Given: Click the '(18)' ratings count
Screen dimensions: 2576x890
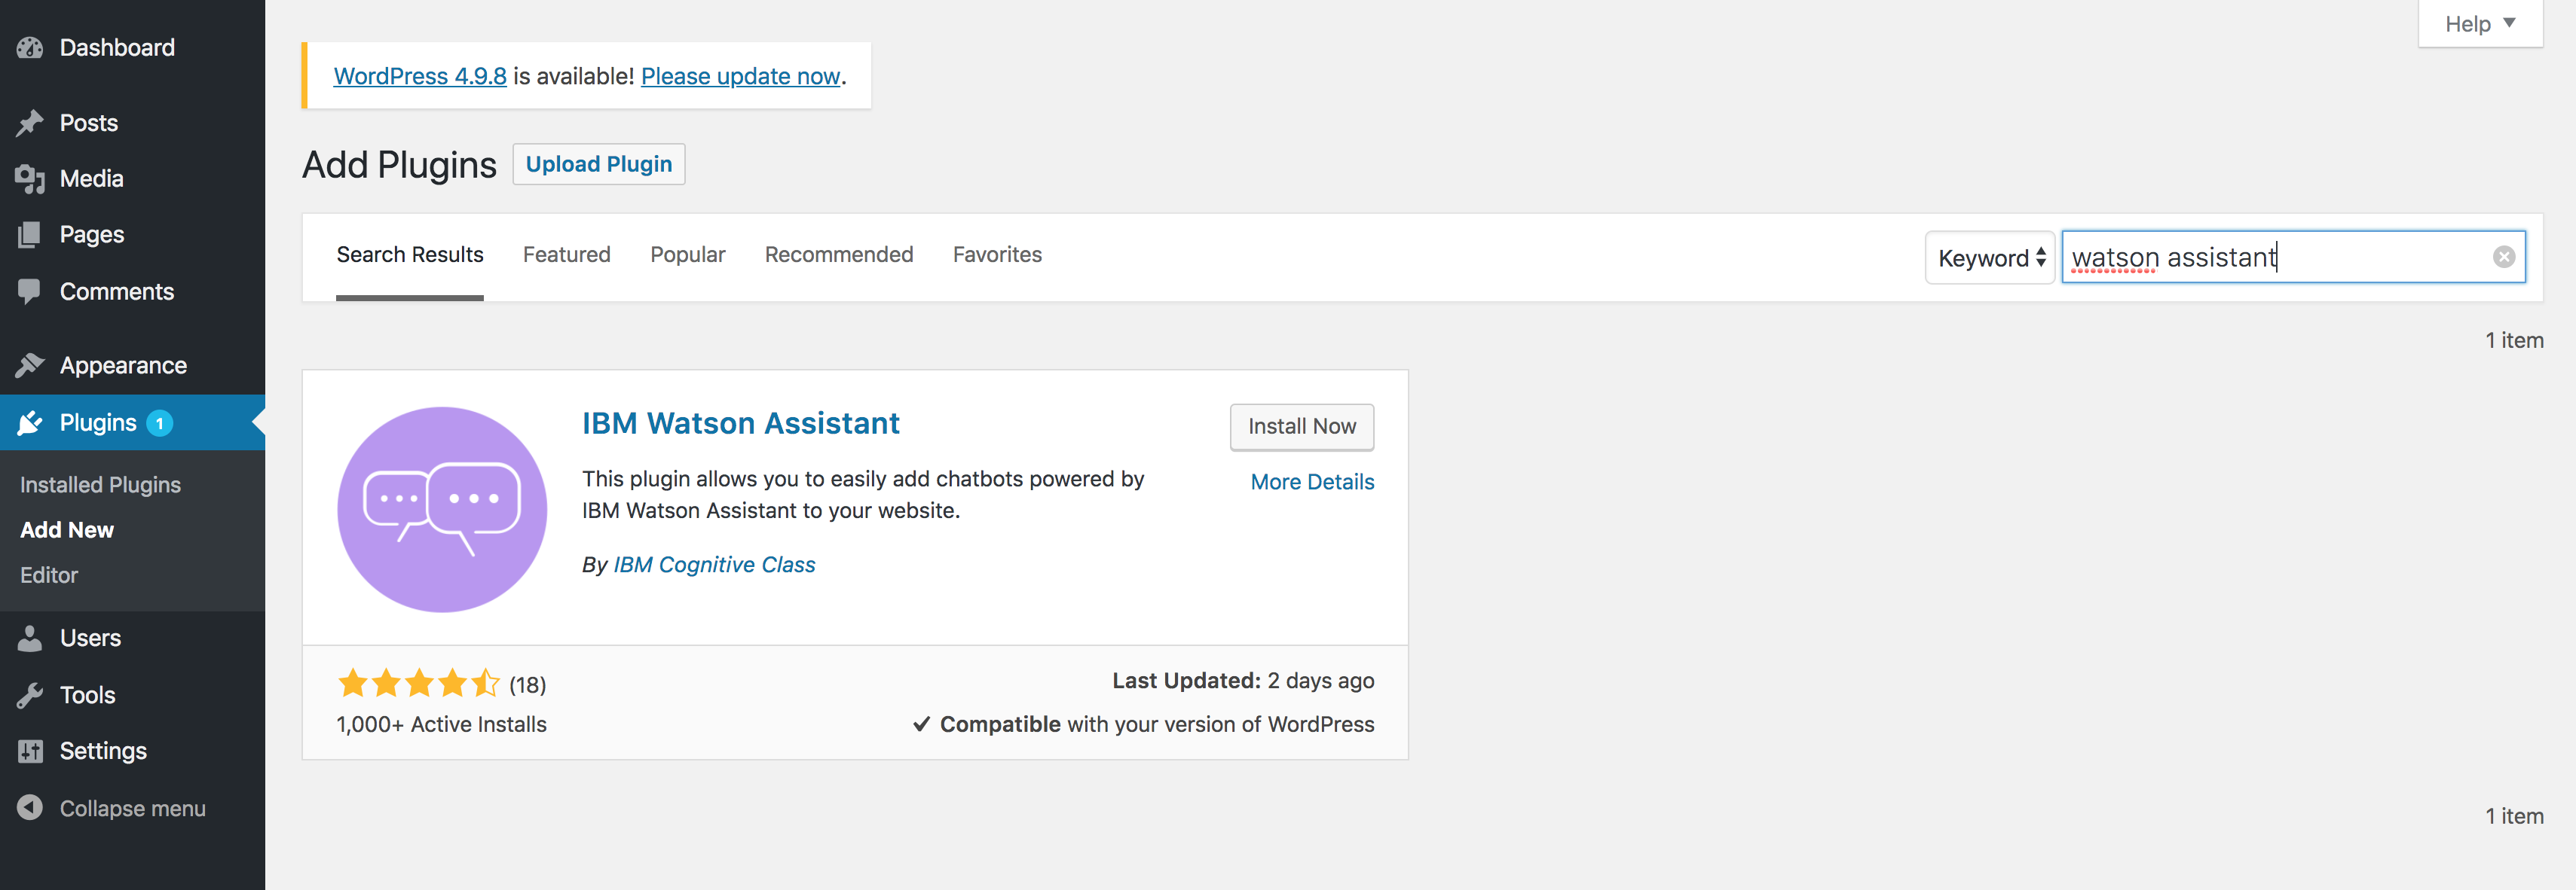Looking at the screenshot, I should click(x=527, y=684).
